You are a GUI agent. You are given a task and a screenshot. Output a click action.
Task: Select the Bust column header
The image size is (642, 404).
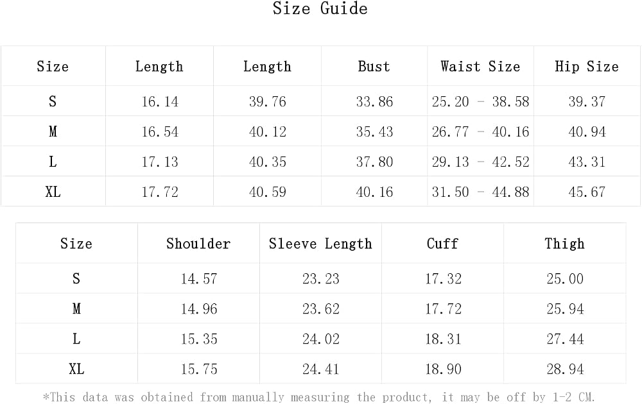click(x=374, y=66)
